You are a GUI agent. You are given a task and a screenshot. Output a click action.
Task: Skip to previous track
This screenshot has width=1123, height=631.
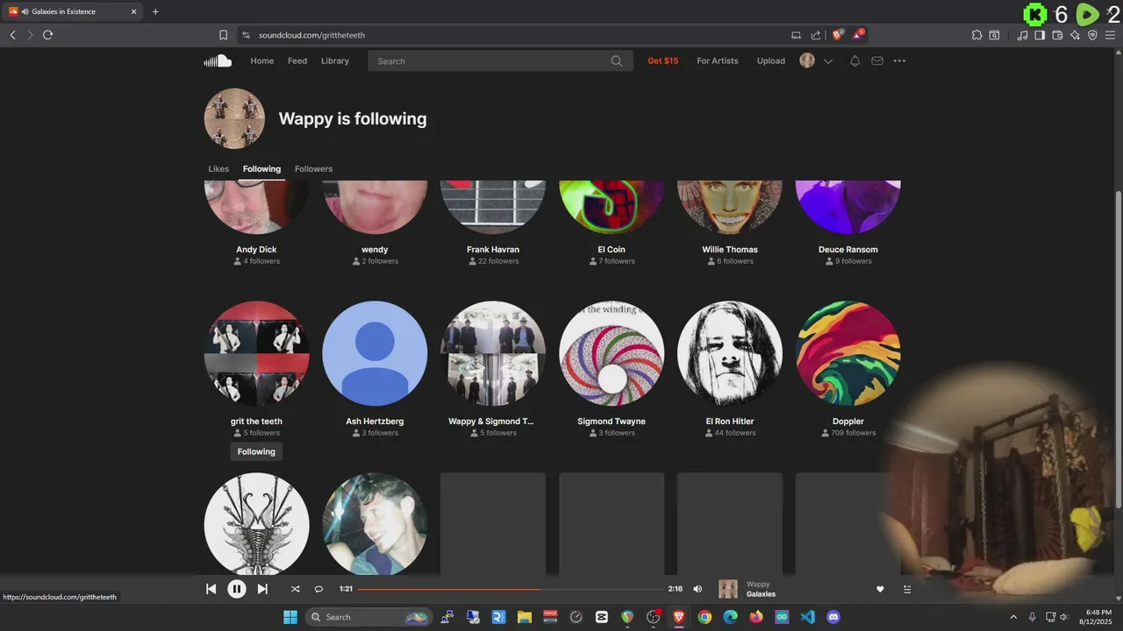click(x=211, y=589)
